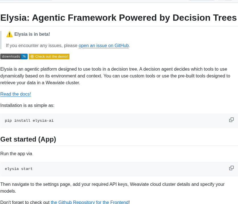
Task: Click the Elysia is in beta! notice text
Action: (32, 34)
